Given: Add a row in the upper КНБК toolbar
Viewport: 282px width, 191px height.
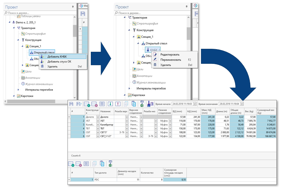Looking at the screenshot, I should tap(87, 104).
